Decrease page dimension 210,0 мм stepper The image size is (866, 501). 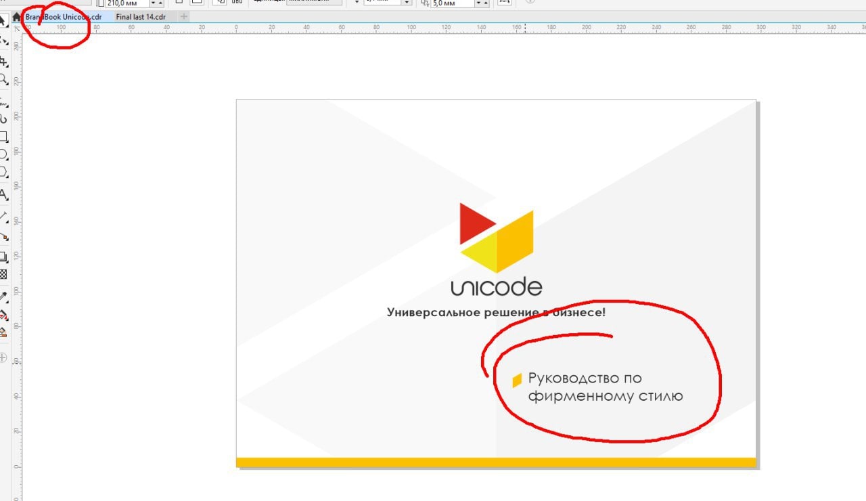[153, 3]
